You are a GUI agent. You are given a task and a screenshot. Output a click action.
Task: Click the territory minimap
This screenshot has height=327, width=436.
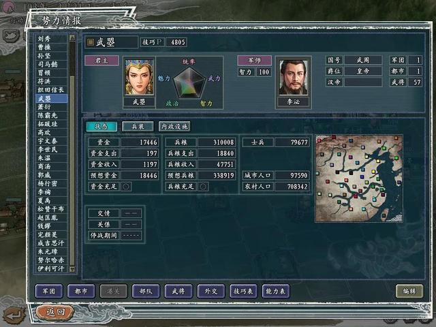359,178
